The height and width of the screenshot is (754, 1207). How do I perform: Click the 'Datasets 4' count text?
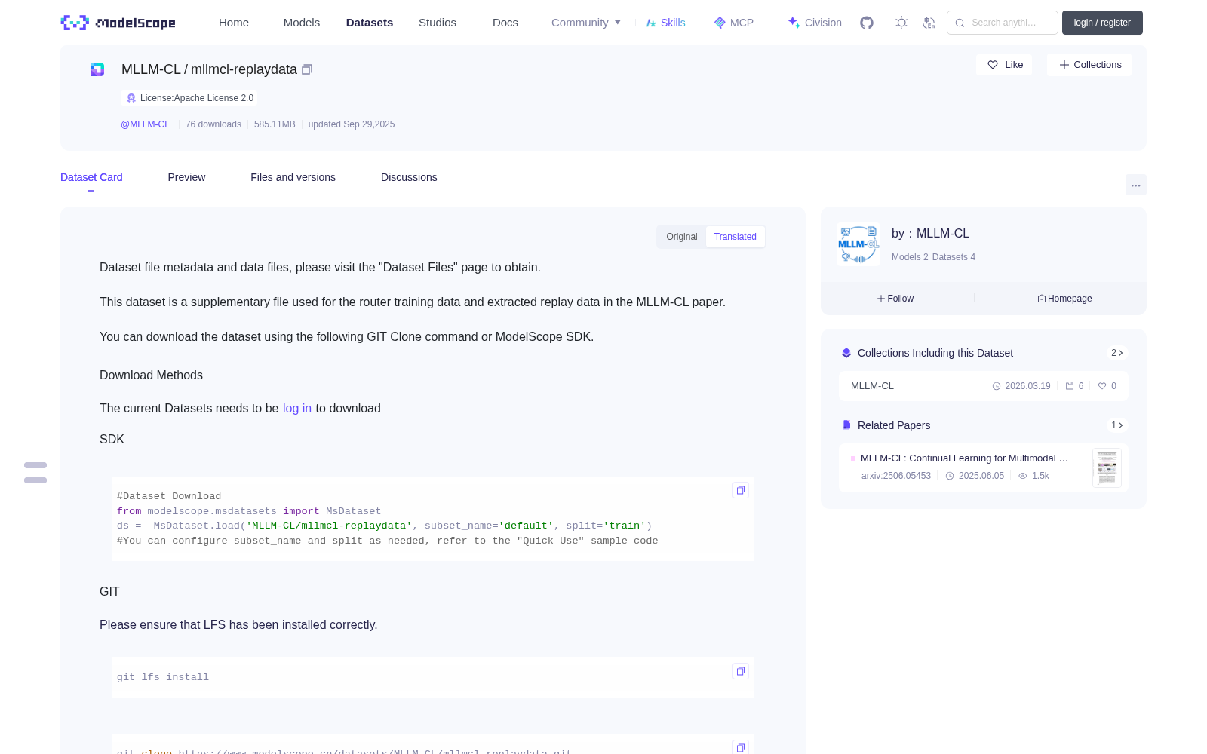coord(954,257)
